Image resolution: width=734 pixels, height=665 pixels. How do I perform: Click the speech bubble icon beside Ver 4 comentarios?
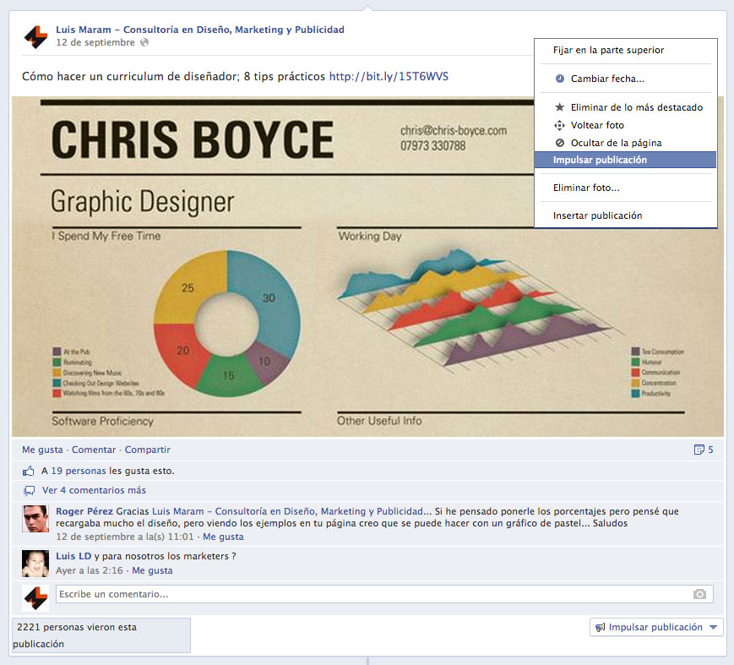point(29,490)
